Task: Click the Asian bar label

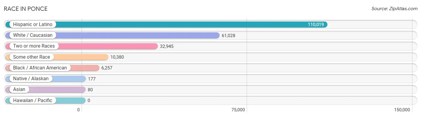Action: click(x=19, y=89)
